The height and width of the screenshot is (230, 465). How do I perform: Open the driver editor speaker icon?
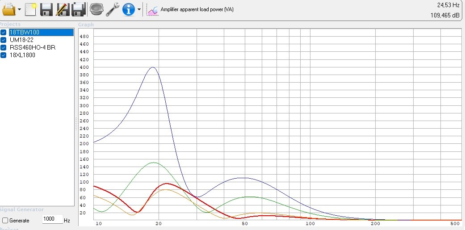click(96, 9)
